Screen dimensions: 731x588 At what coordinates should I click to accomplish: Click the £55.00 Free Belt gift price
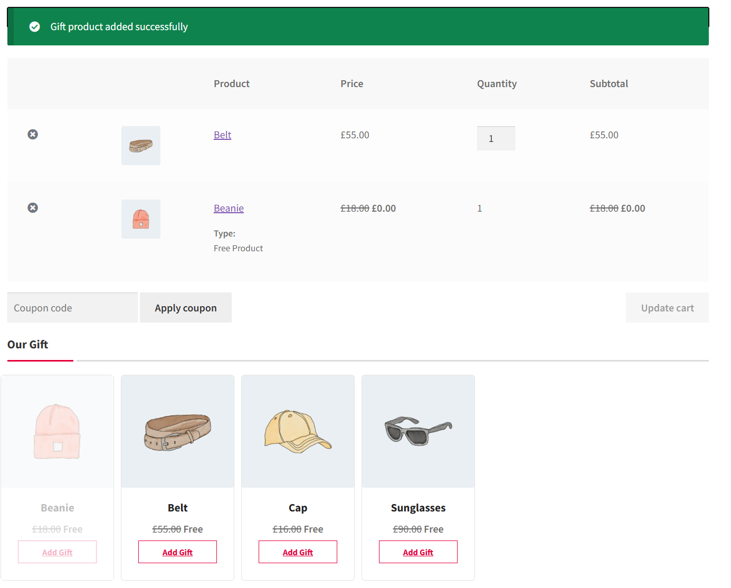point(177,529)
